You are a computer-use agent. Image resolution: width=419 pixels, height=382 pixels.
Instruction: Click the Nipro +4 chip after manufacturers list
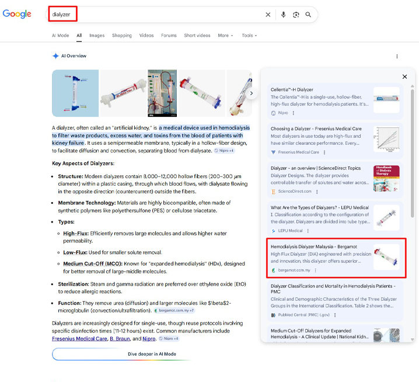tap(169, 339)
